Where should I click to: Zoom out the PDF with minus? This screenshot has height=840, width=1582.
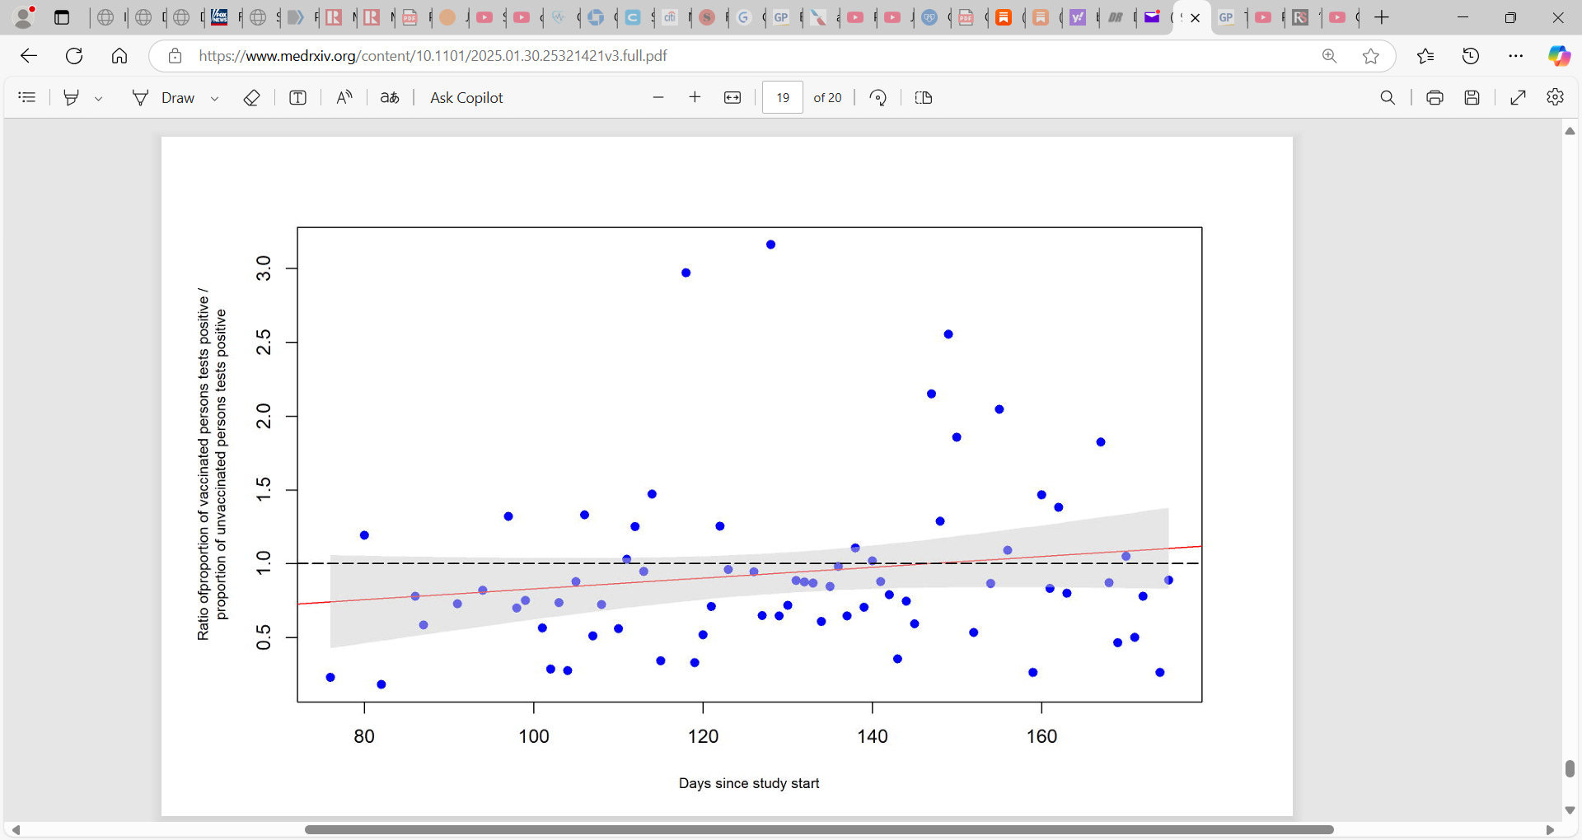pos(658,97)
